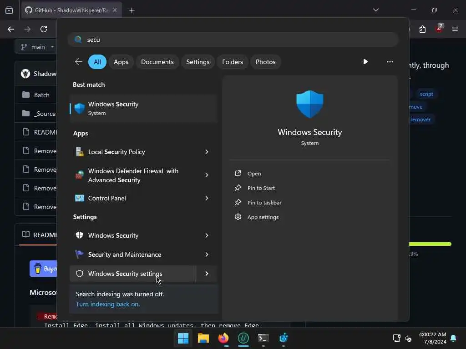Select the Documents filter tab
466x349 pixels.
(157, 62)
